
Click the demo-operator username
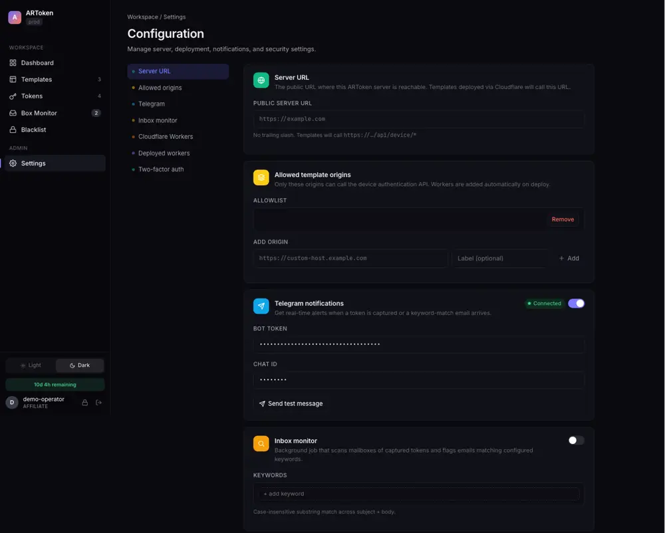44,399
